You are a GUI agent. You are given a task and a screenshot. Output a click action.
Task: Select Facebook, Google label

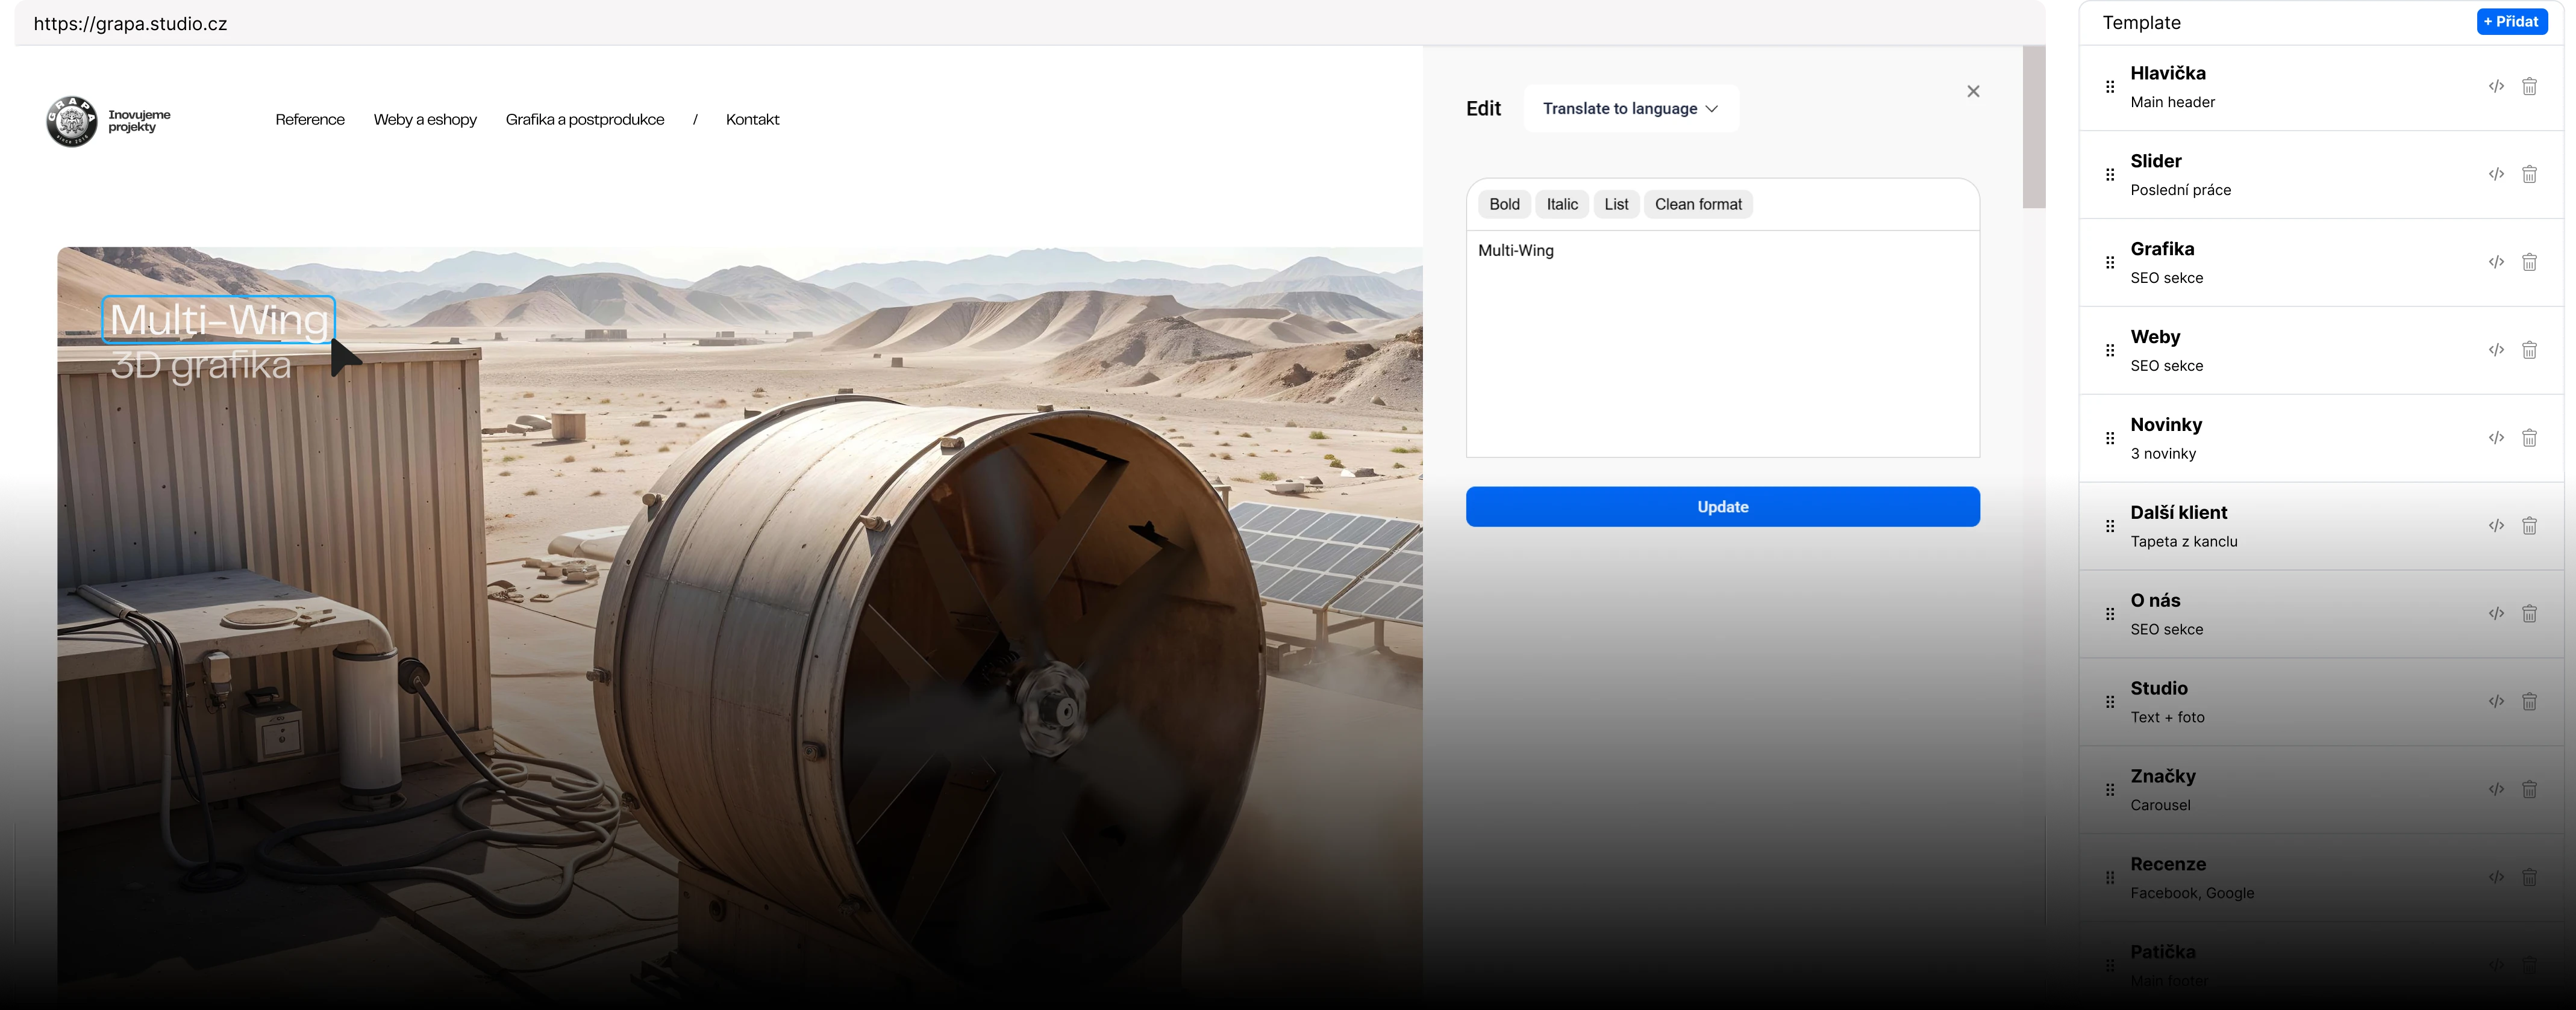pyautogui.click(x=2192, y=893)
